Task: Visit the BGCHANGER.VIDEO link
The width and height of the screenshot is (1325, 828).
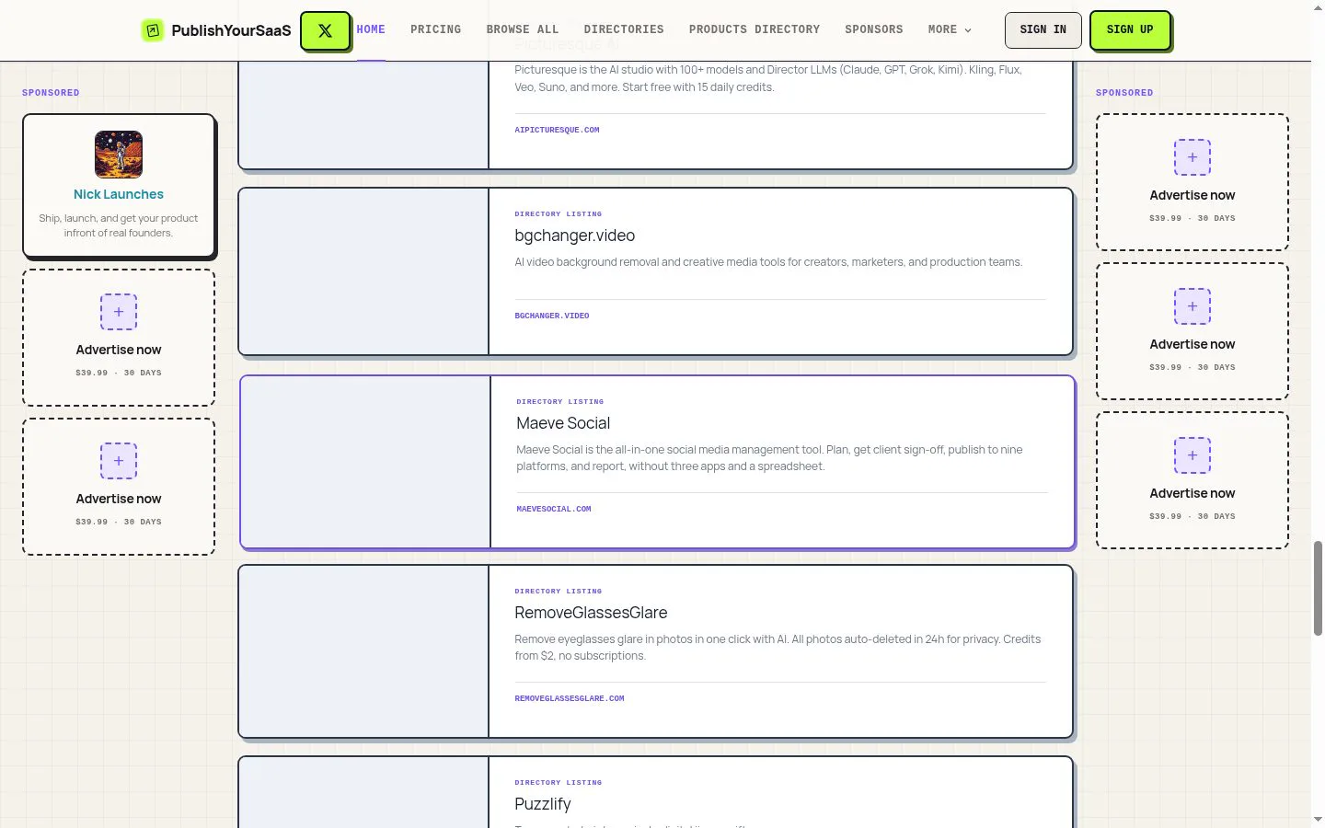Action: pos(552,316)
